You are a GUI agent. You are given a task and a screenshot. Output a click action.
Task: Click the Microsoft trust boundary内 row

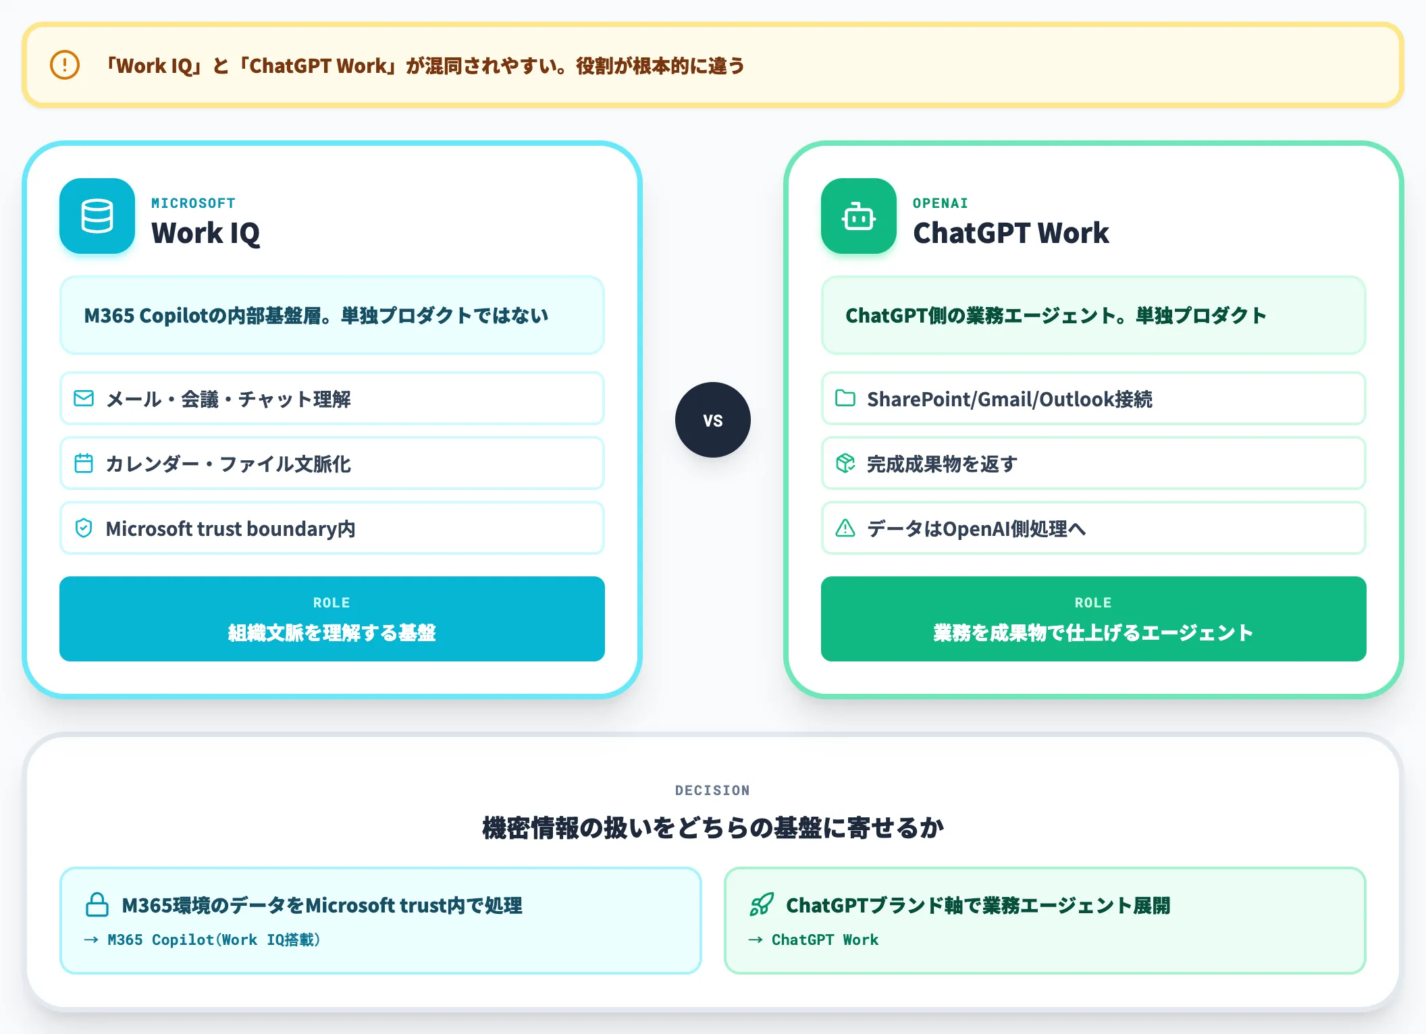332,528
